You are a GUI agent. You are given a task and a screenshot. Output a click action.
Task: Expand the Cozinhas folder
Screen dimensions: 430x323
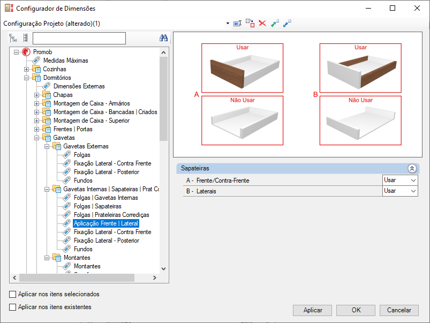27,69
